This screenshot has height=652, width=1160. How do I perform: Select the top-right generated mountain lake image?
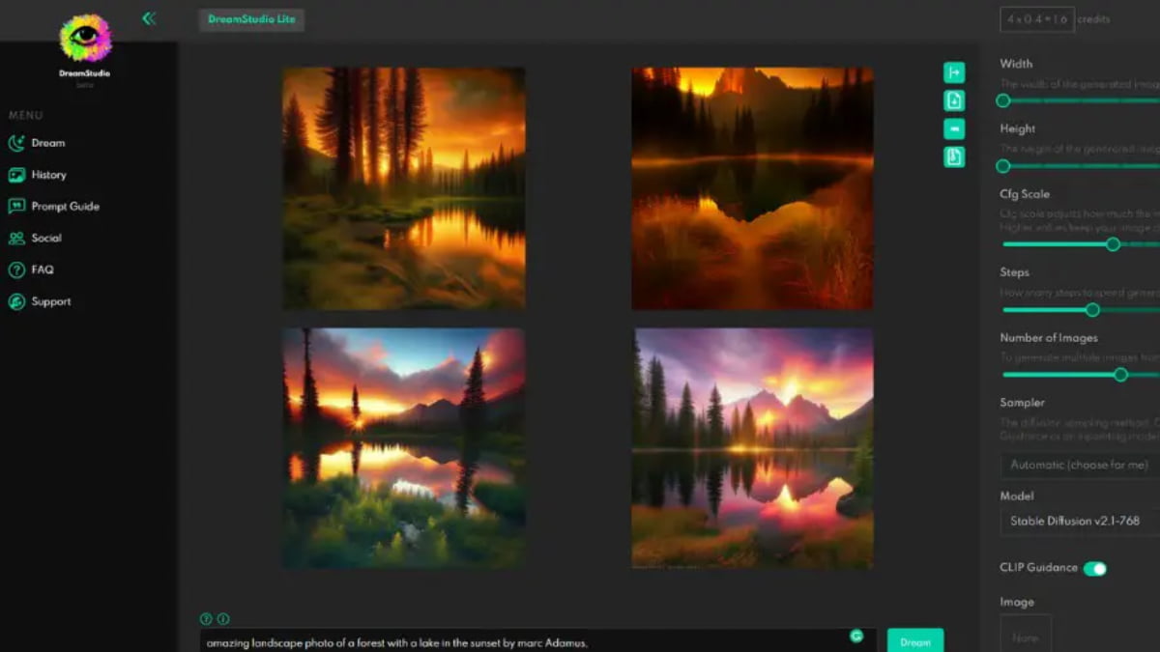click(x=752, y=188)
